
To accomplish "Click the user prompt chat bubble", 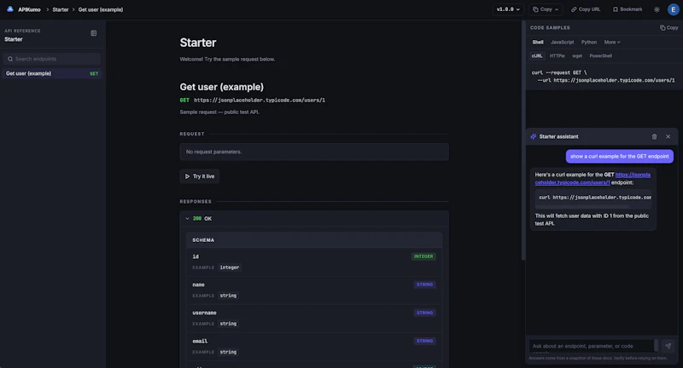I will [620, 157].
